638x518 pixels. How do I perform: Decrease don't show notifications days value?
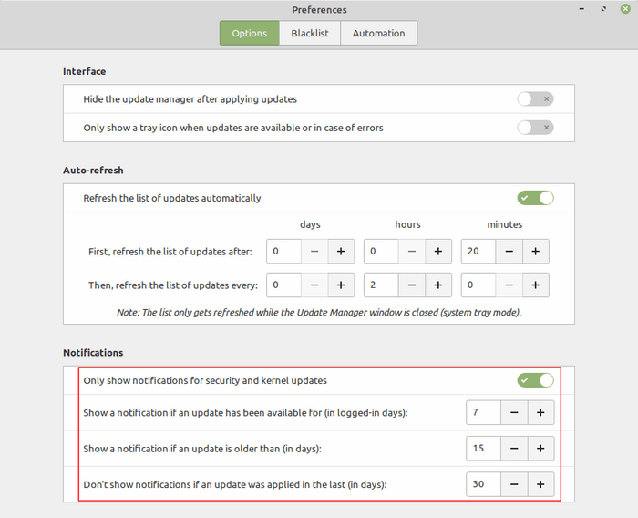(514, 484)
